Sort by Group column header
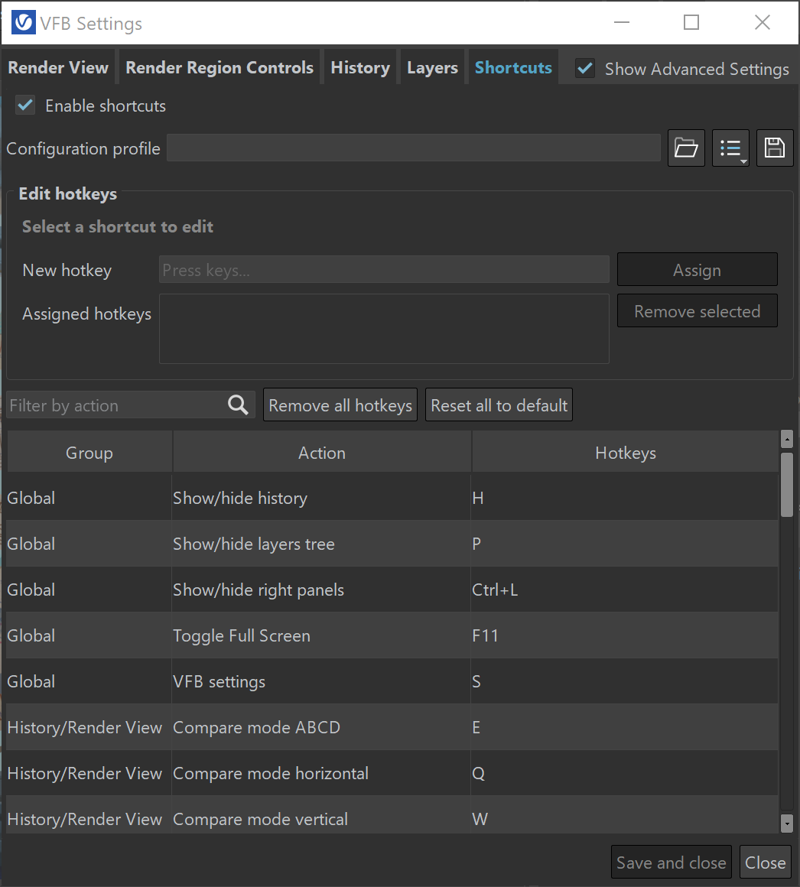800x887 pixels. tap(89, 453)
